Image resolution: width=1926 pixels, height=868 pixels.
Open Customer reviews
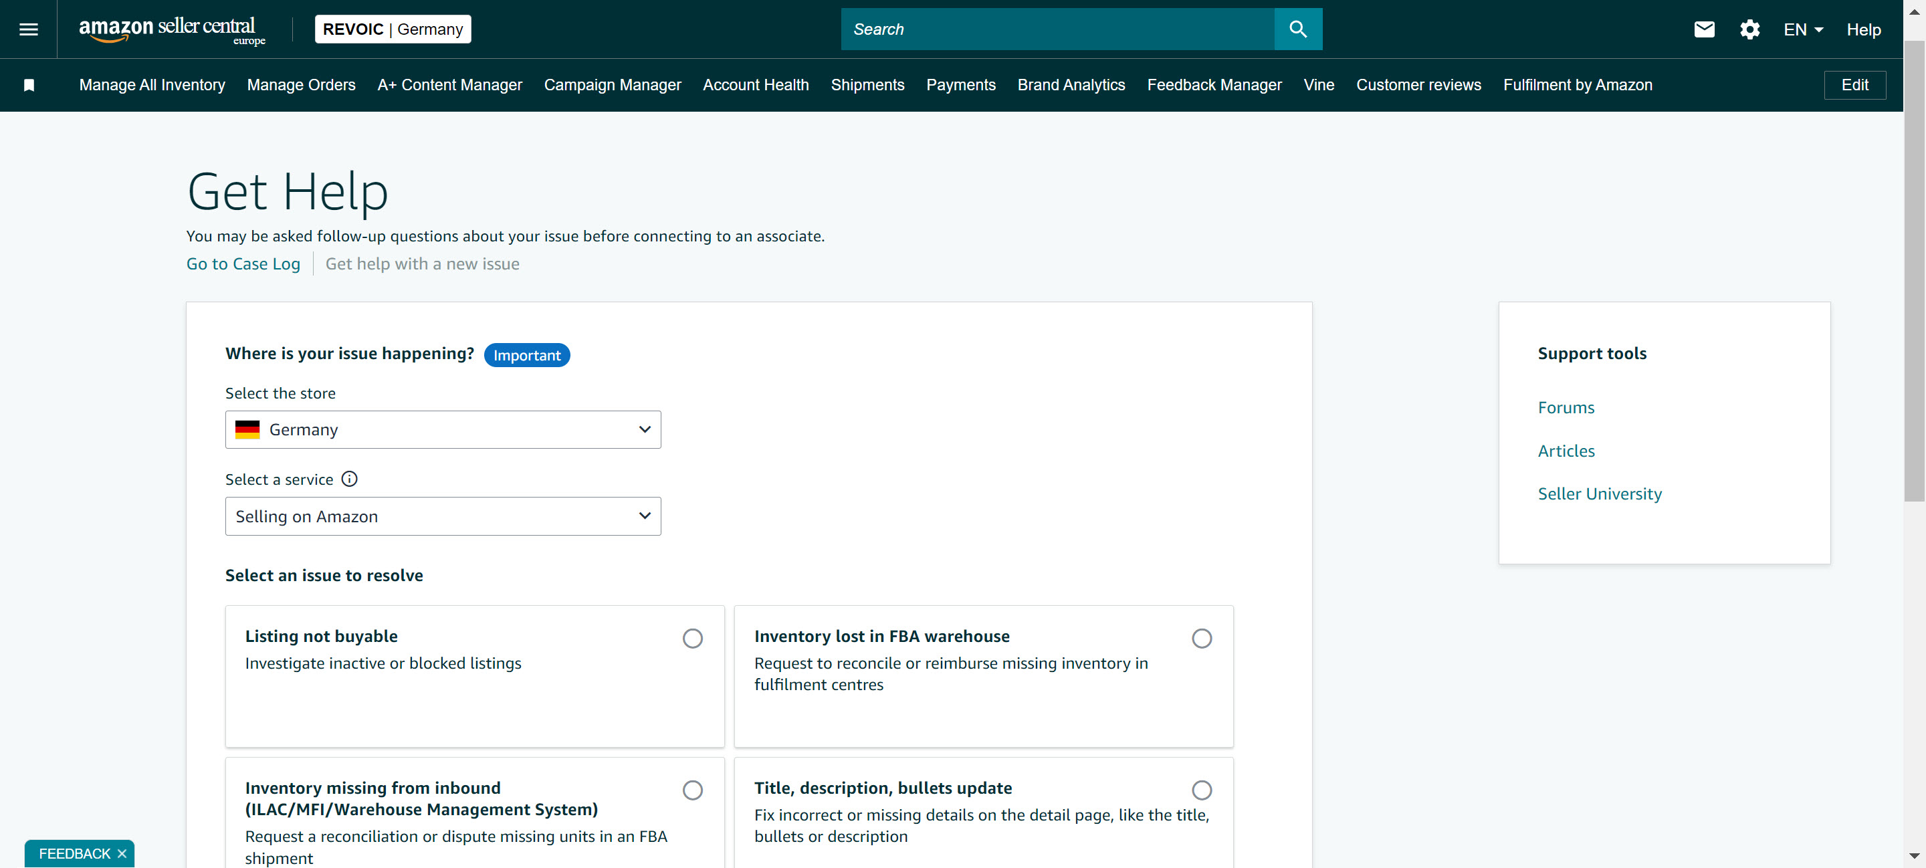(1418, 85)
